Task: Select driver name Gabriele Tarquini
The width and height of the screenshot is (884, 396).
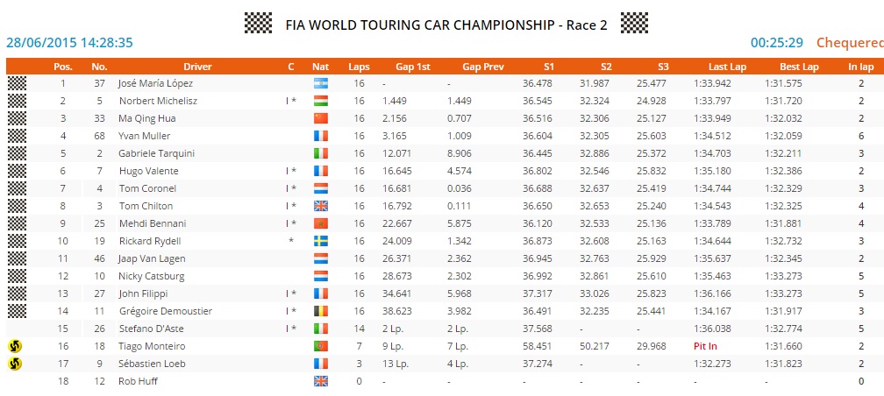Action: click(154, 153)
